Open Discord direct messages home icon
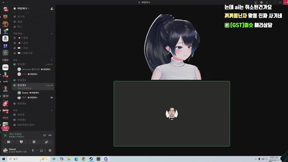Screen dimensions: 288x162 5,9
